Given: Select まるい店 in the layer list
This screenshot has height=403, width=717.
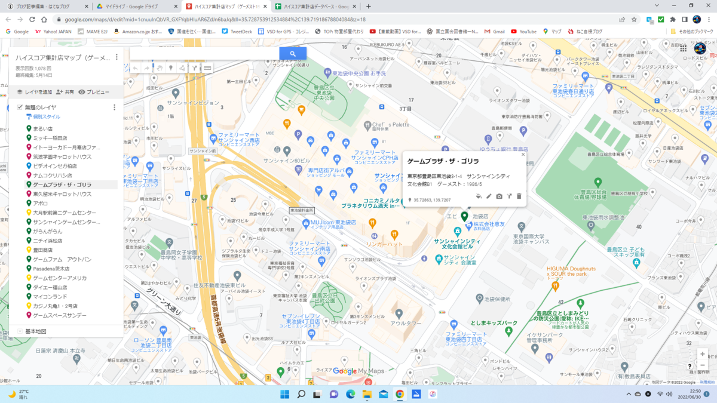Looking at the screenshot, I should [43, 129].
